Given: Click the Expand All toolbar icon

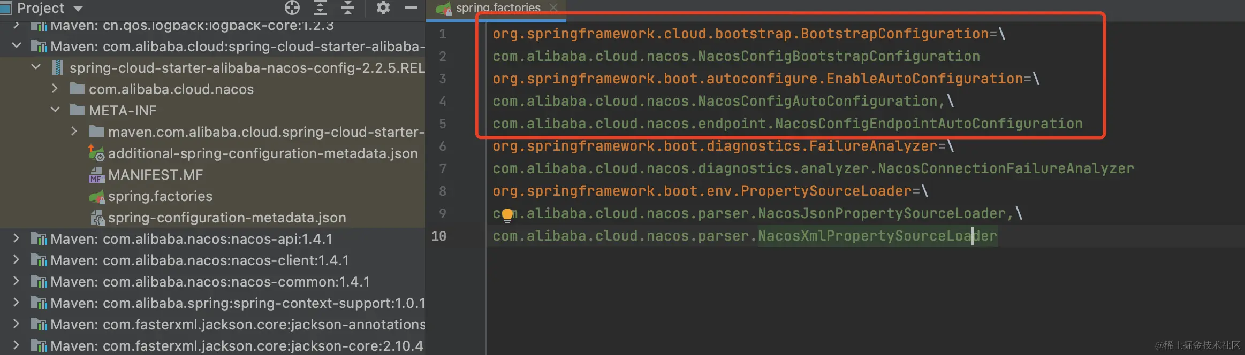Looking at the screenshot, I should click(x=320, y=7).
